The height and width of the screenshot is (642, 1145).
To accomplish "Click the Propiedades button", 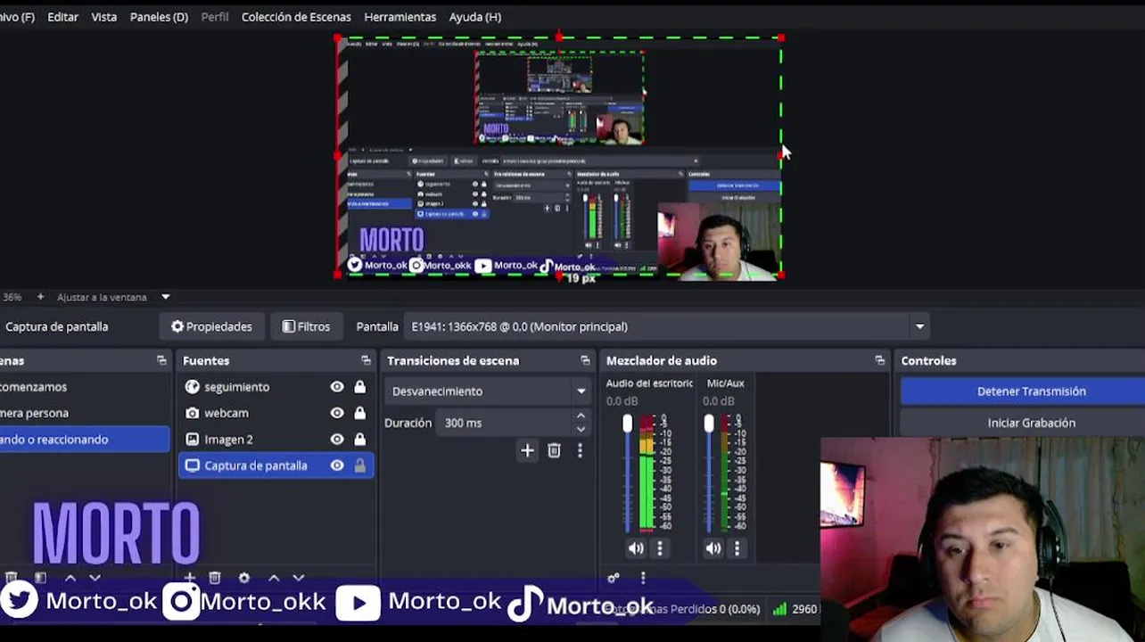I will click(211, 326).
